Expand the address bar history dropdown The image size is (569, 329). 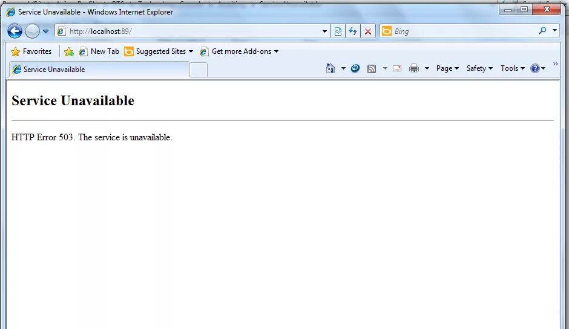325,31
